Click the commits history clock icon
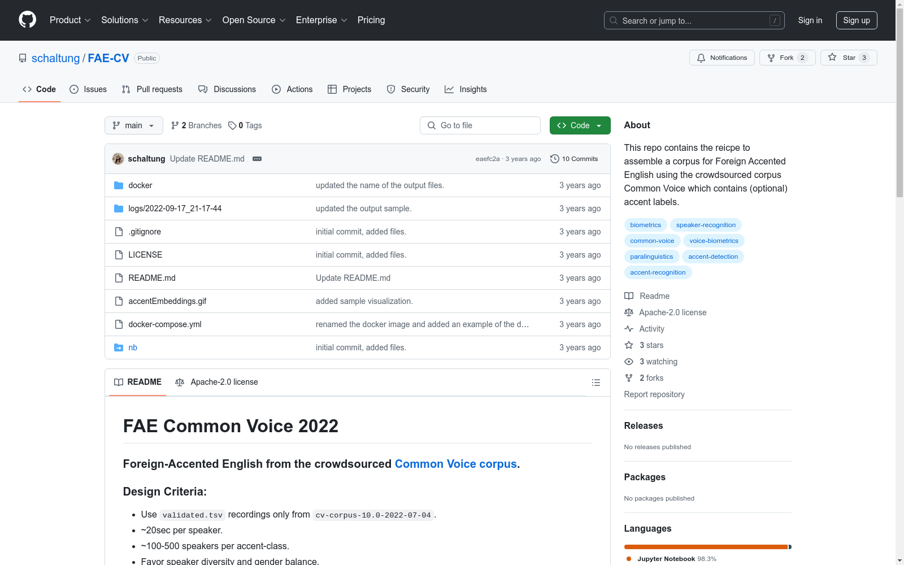Viewport: 904px width, 565px height. point(555,159)
